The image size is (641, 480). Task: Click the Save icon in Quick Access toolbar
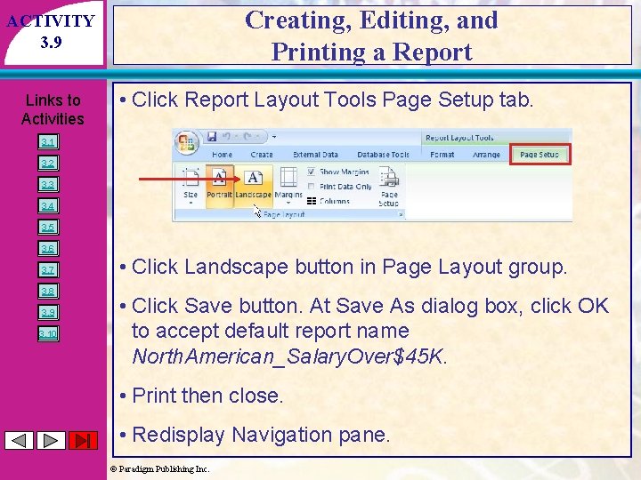click(x=212, y=136)
